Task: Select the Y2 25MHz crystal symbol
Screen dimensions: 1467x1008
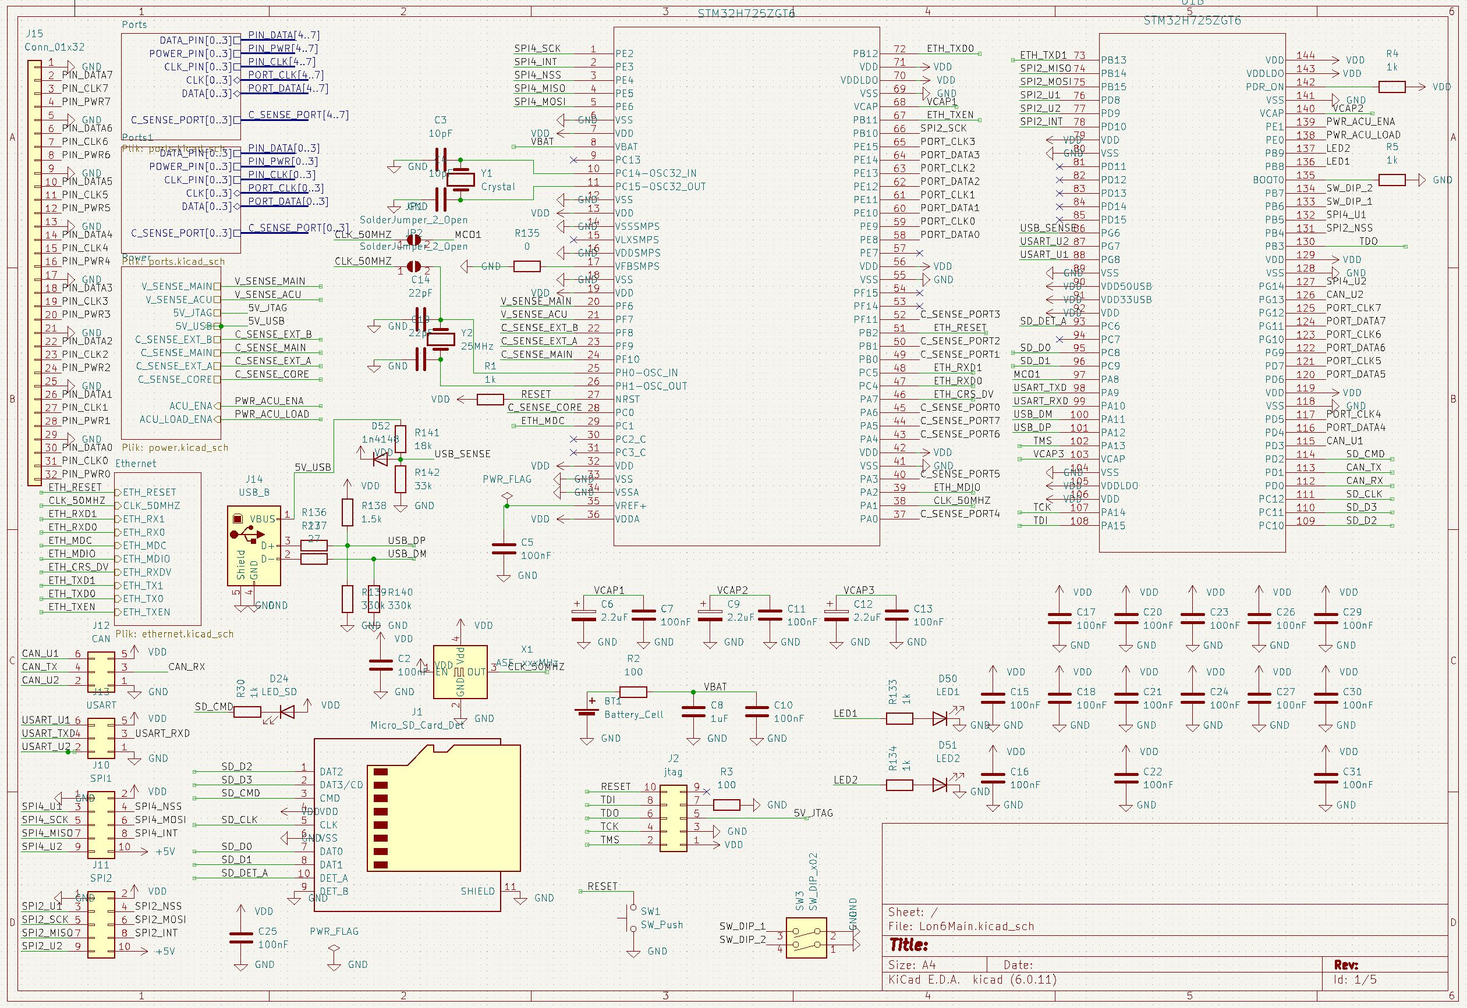Action: [x=441, y=339]
